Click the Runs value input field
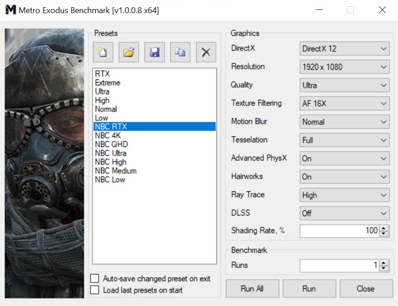 point(340,266)
